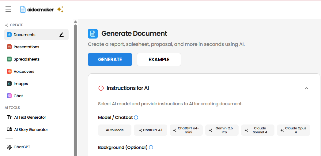Choose the Claude Sonnet 4 model
Screen dimensions: 321x156
(x=258, y=130)
